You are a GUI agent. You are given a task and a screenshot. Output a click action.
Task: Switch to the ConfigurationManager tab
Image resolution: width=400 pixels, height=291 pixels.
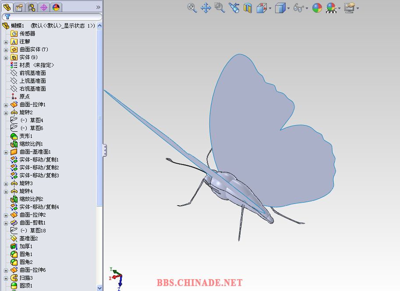32,7
